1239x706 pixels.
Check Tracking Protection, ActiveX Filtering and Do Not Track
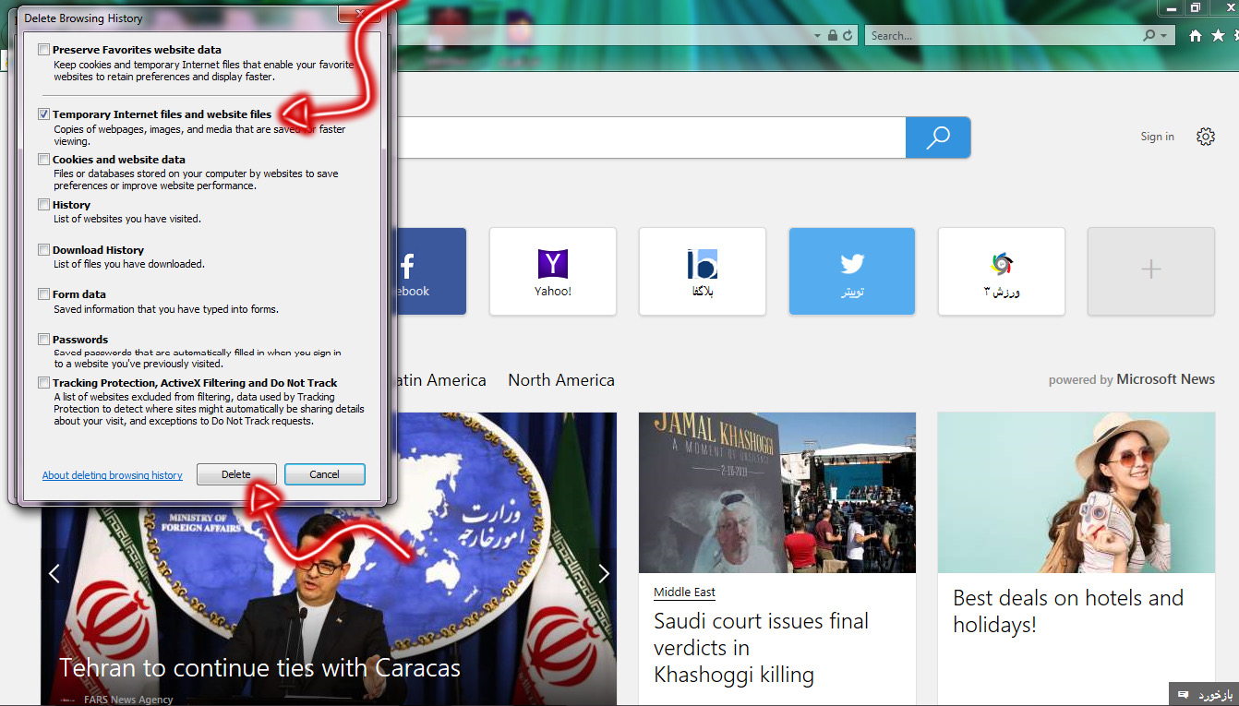44,383
